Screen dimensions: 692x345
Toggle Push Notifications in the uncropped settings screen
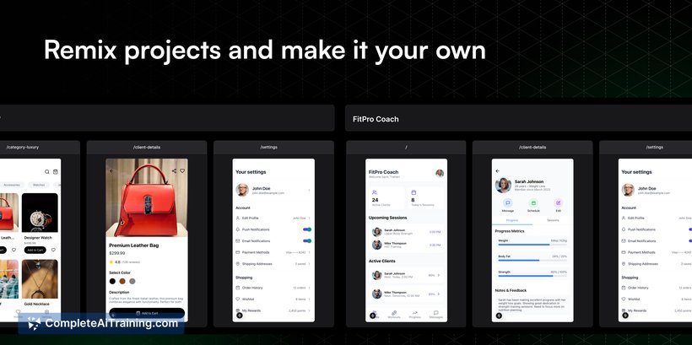pyautogui.click(x=307, y=229)
